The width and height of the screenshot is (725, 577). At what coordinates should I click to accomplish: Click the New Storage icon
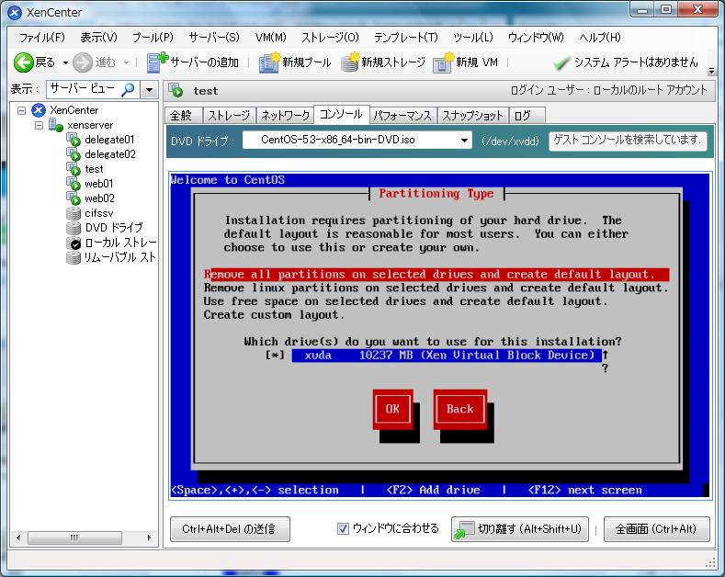point(350,62)
